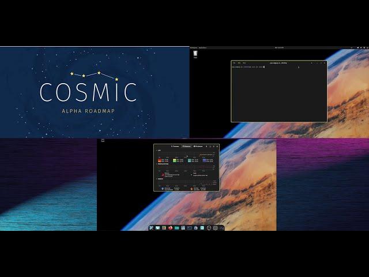Click the first launcher icon in dock

pyautogui.click(x=151, y=228)
